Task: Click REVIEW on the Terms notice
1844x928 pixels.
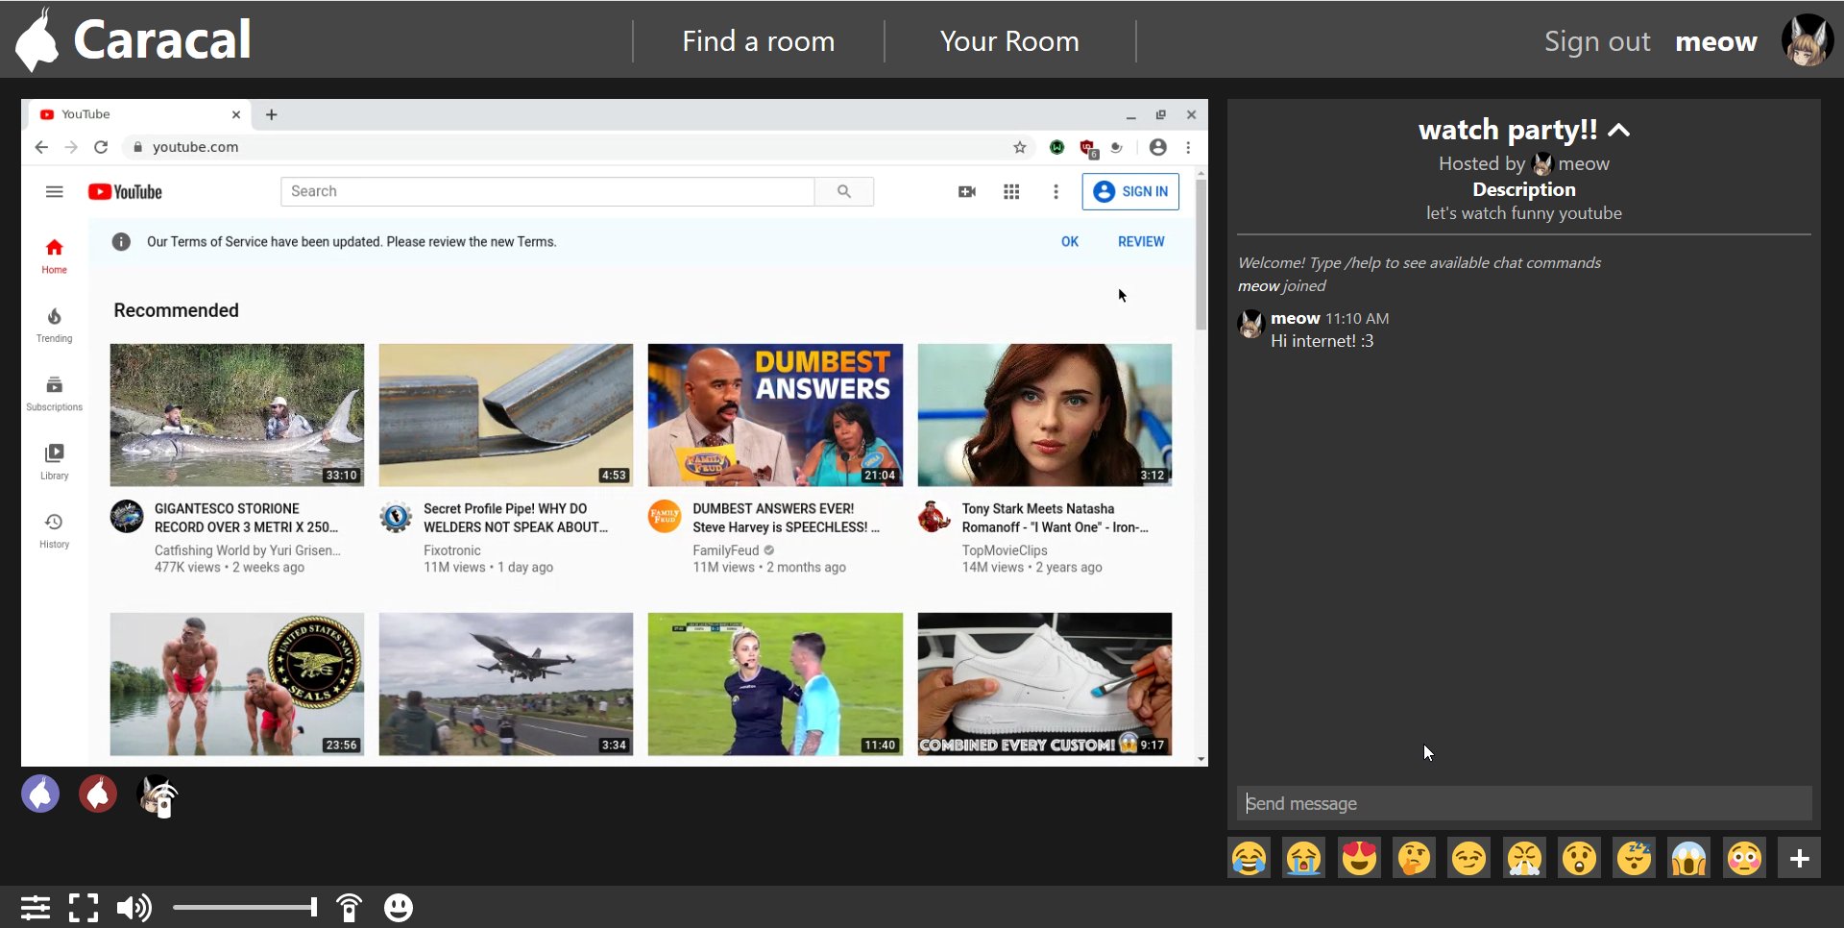Action: (x=1141, y=241)
